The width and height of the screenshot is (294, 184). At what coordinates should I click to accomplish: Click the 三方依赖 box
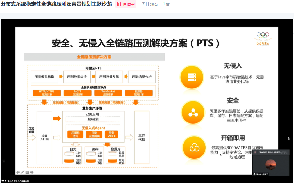(x=142, y=137)
